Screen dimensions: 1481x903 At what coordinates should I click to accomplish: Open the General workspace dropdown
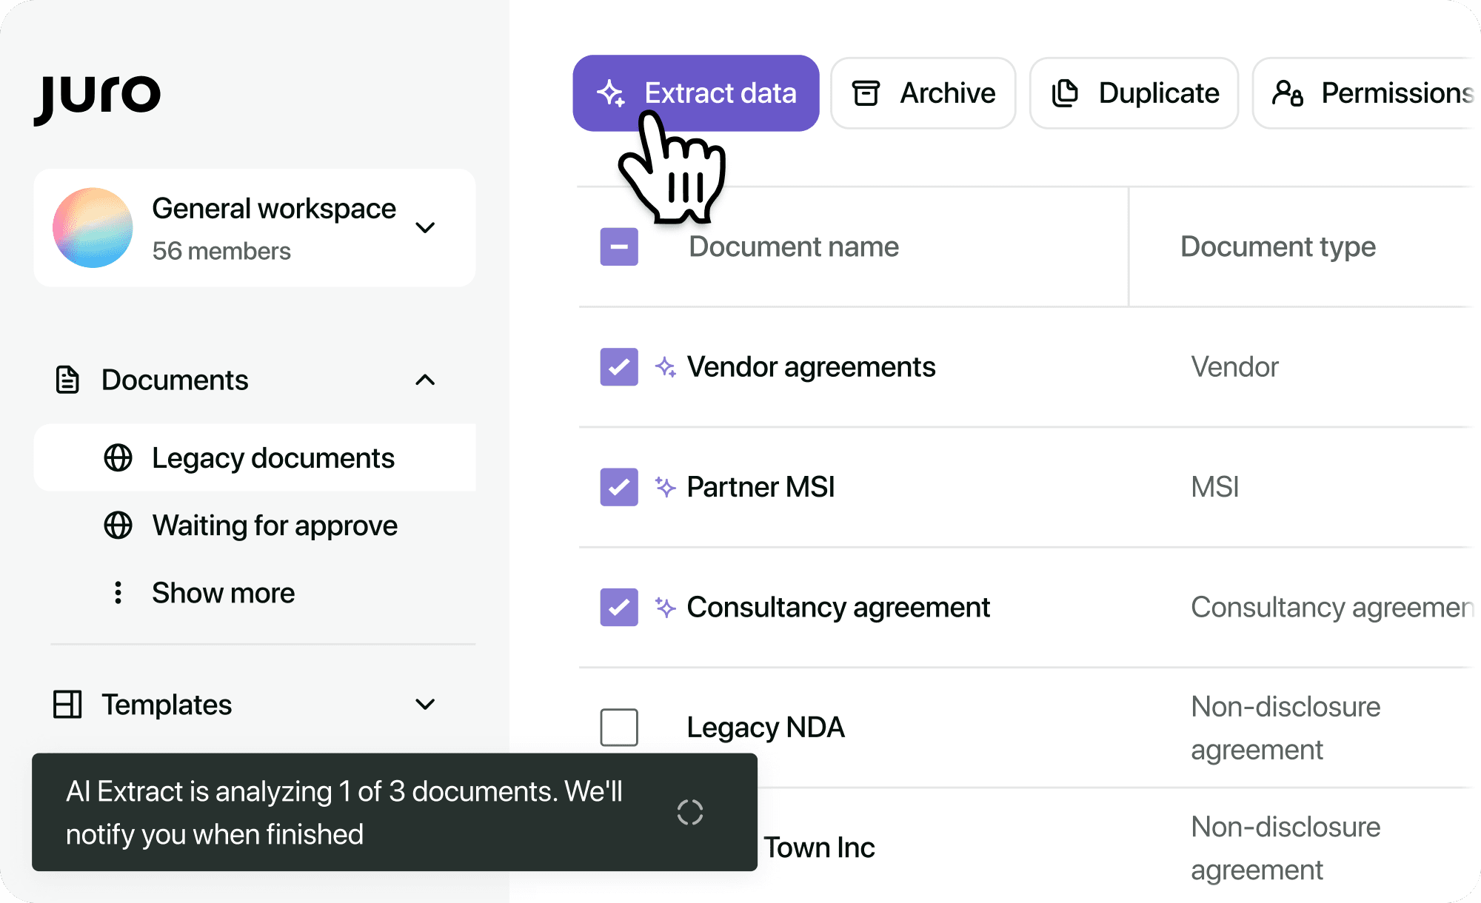tap(425, 228)
